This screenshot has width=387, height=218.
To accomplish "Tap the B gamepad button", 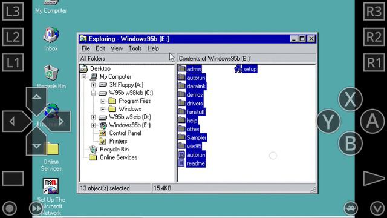I will 350,144.
